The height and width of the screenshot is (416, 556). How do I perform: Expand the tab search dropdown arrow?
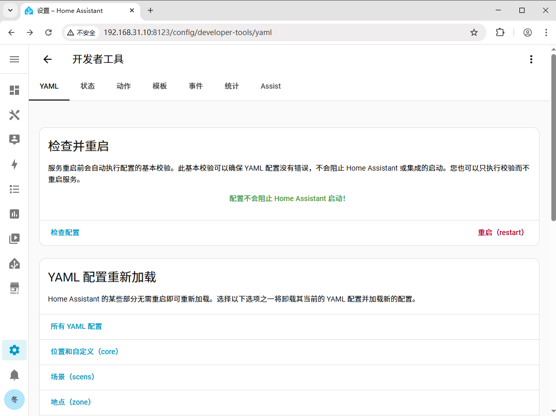10,11
